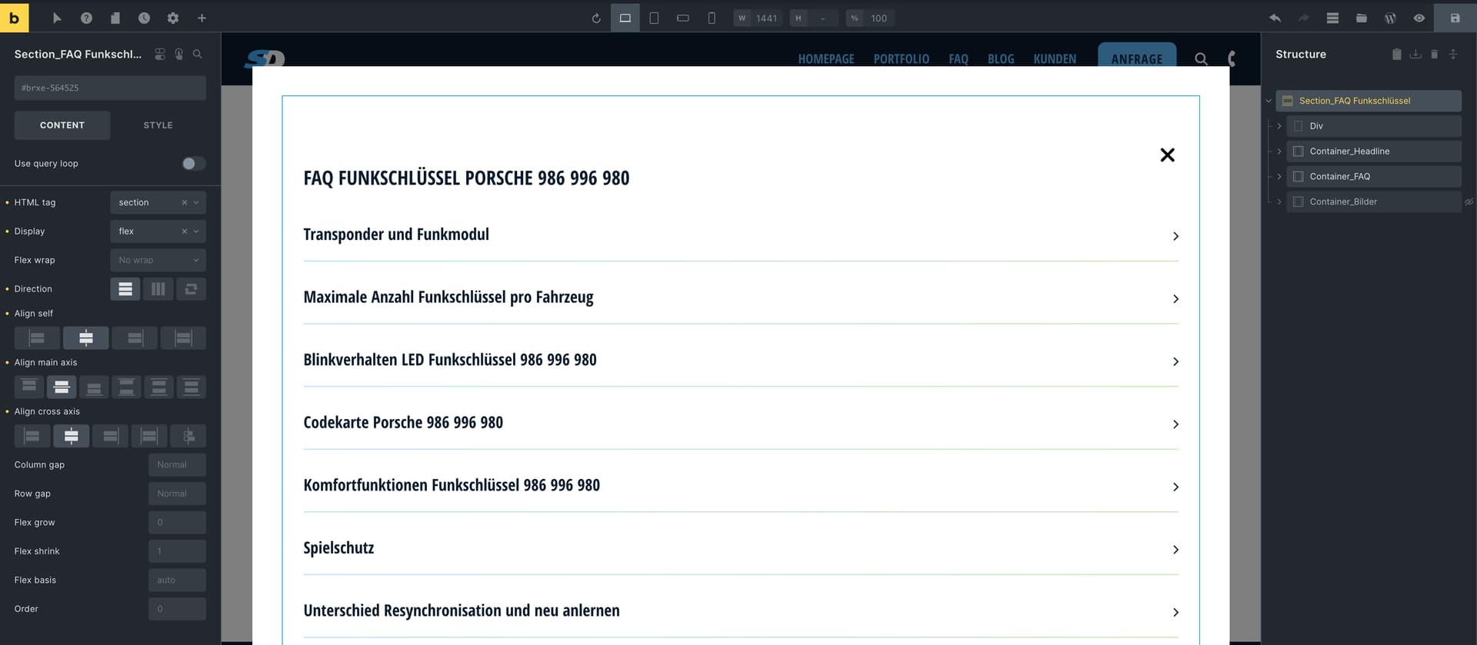Set Direction to horizontal row layout
This screenshot has width=1477, height=645.
[158, 289]
